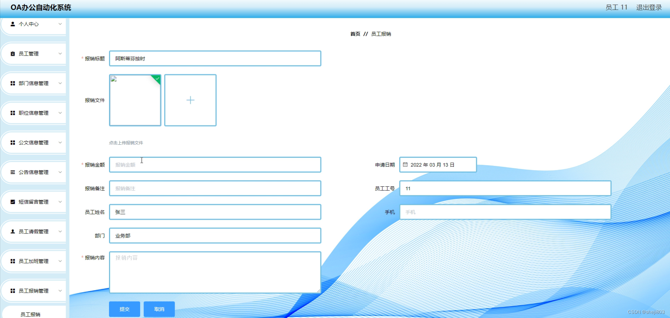Click the 退出登录 logout link
The image size is (670, 318).
648,7
